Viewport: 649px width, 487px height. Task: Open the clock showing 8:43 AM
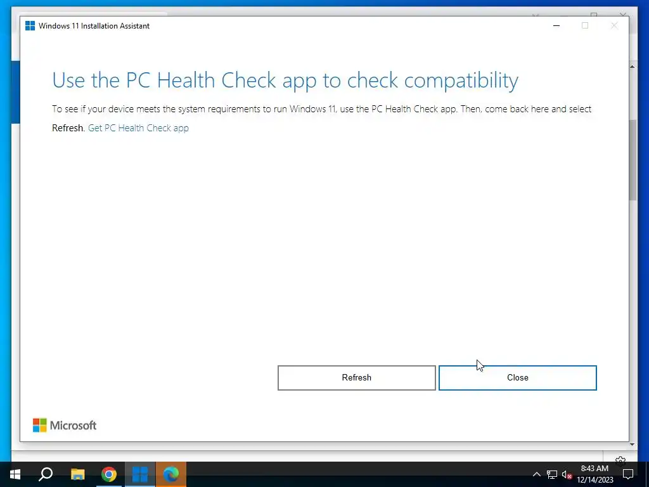pos(594,474)
